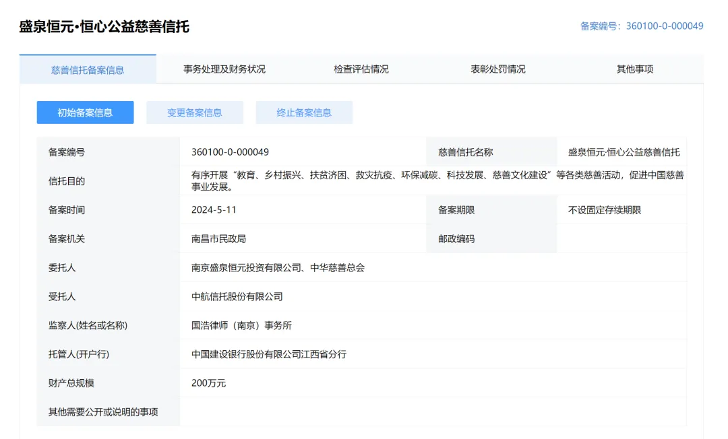Click the 受托人 row label
The width and height of the screenshot is (728, 439).
click(62, 296)
